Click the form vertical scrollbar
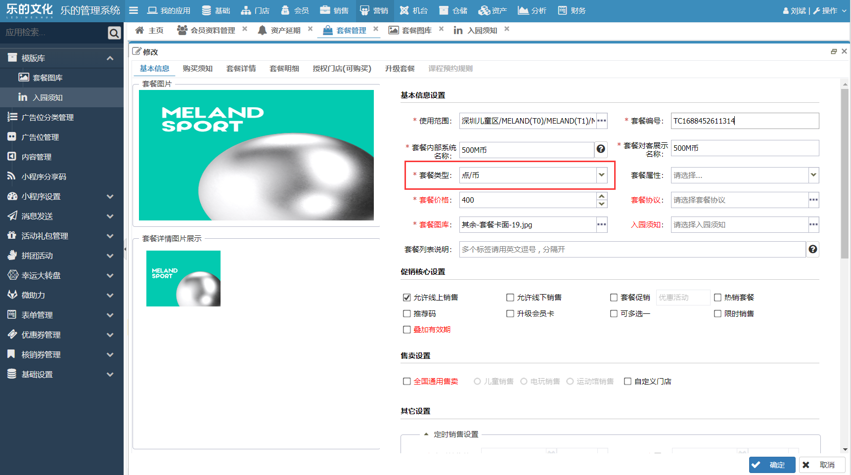This screenshot has height=475, width=851. (x=845, y=173)
